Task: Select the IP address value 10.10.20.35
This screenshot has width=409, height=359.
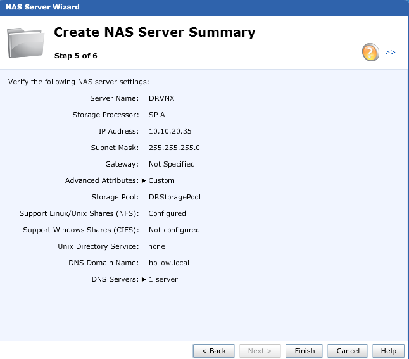Action: 170,131
